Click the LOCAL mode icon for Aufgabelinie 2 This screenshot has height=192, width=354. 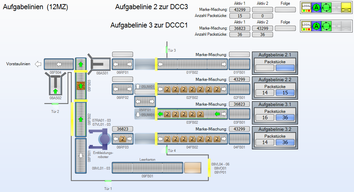(x=306, y=7)
